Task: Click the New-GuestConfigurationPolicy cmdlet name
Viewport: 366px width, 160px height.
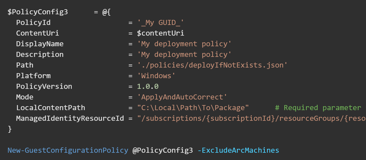Action: click(68, 150)
